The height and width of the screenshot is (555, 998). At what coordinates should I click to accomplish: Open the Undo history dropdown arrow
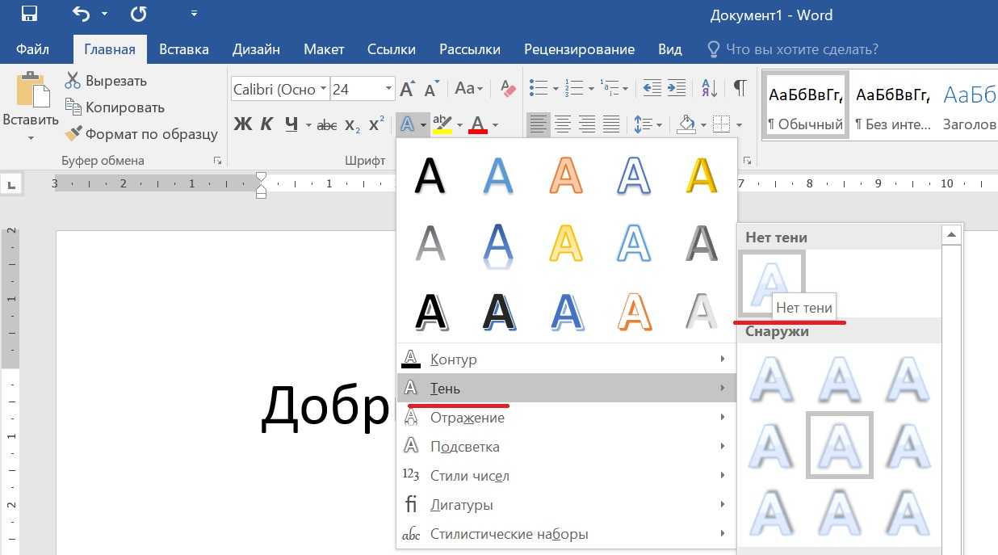104,15
